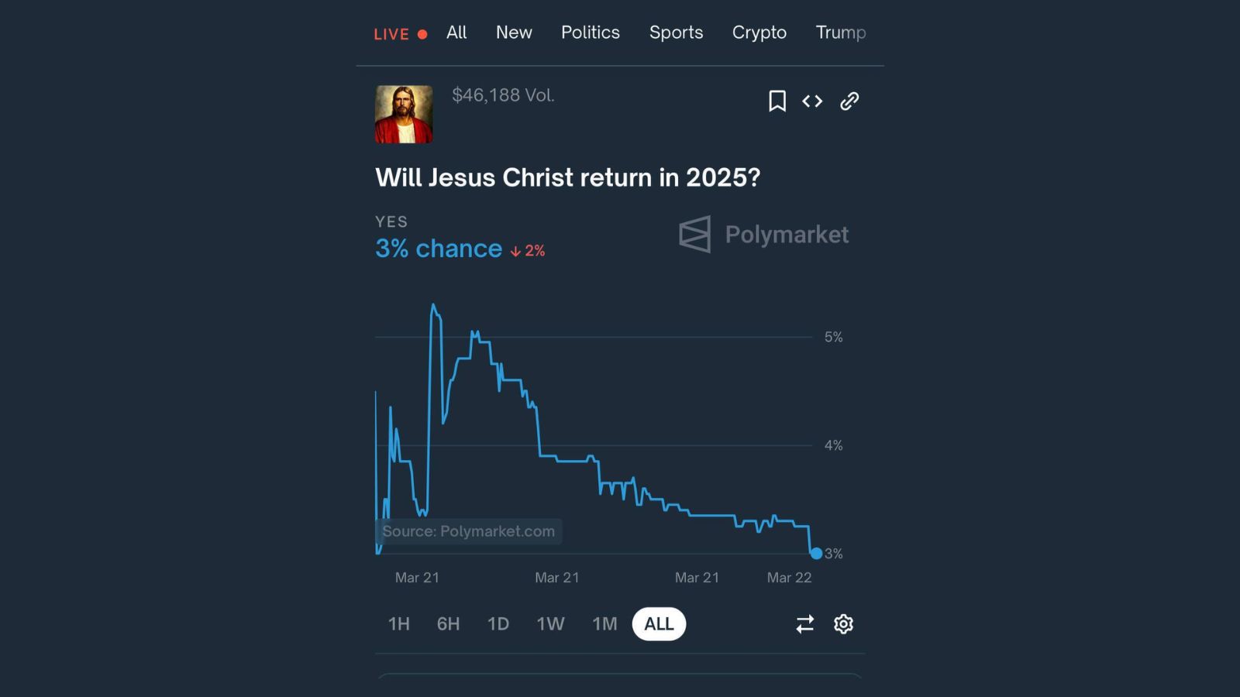Go to the Crypto category tab
This screenshot has width=1240, height=697.
pos(759,33)
